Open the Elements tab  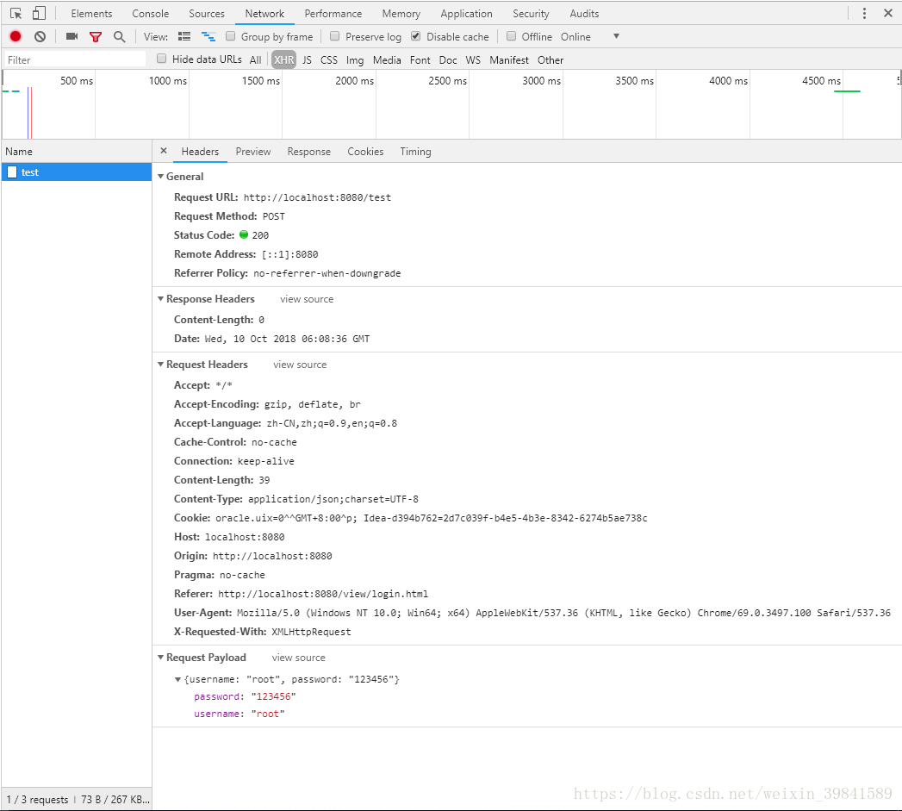(x=91, y=13)
